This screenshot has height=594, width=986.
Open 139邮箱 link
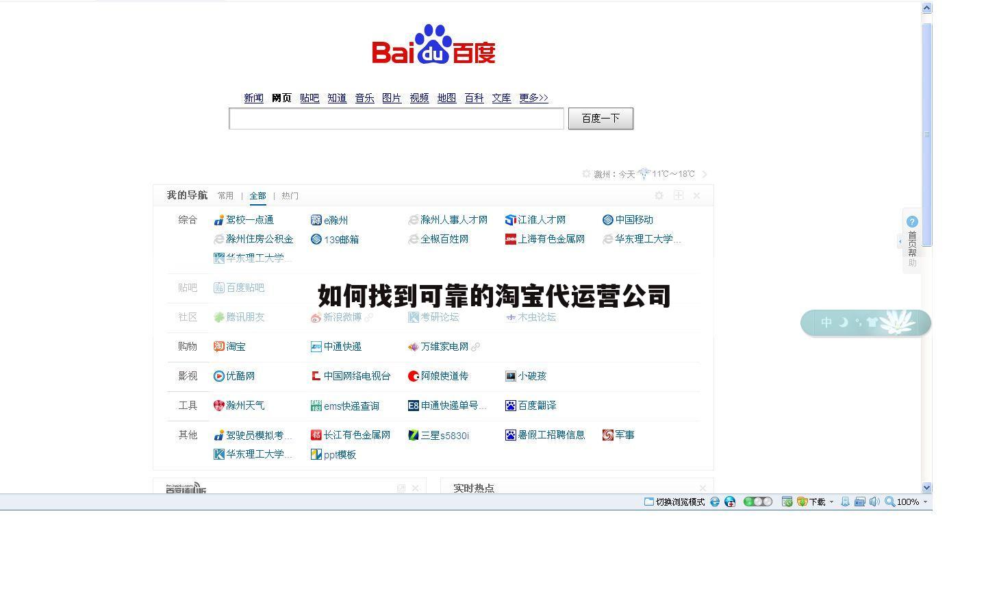(x=341, y=239)
